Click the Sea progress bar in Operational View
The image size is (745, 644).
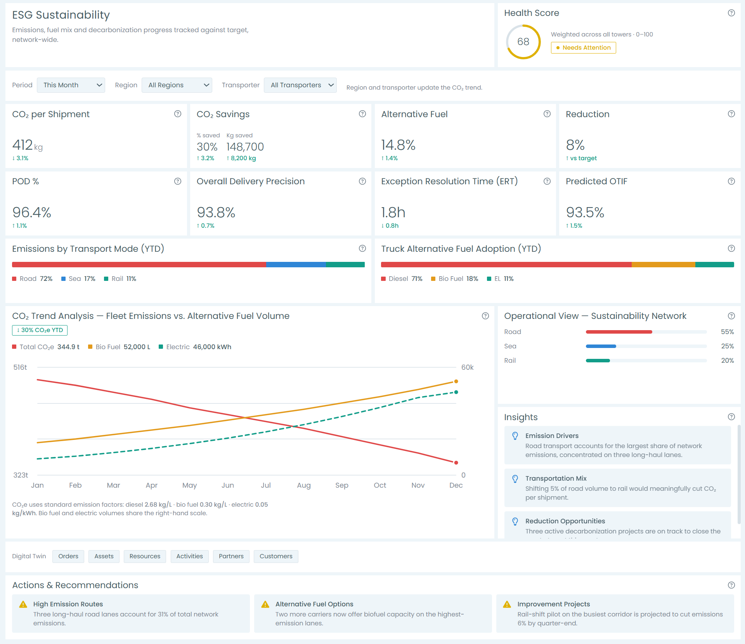click(x=646, y=346)
